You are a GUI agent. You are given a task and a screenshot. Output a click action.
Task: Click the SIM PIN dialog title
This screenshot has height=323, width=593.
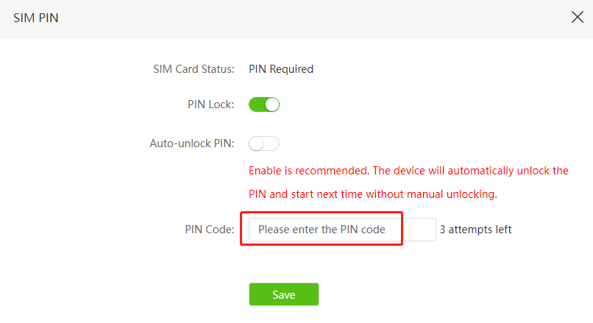click(36, 18)
